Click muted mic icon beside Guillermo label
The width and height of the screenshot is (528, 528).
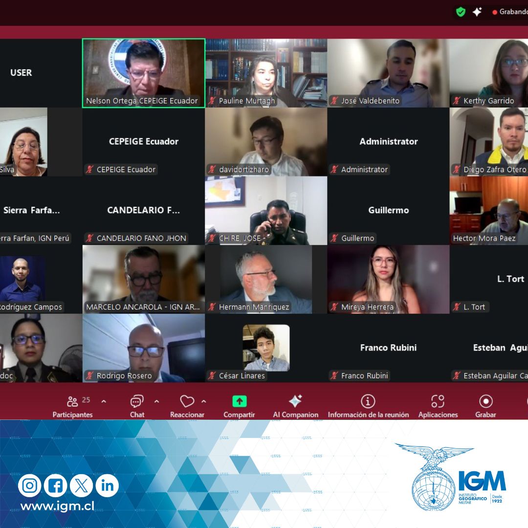click(334, 238)
